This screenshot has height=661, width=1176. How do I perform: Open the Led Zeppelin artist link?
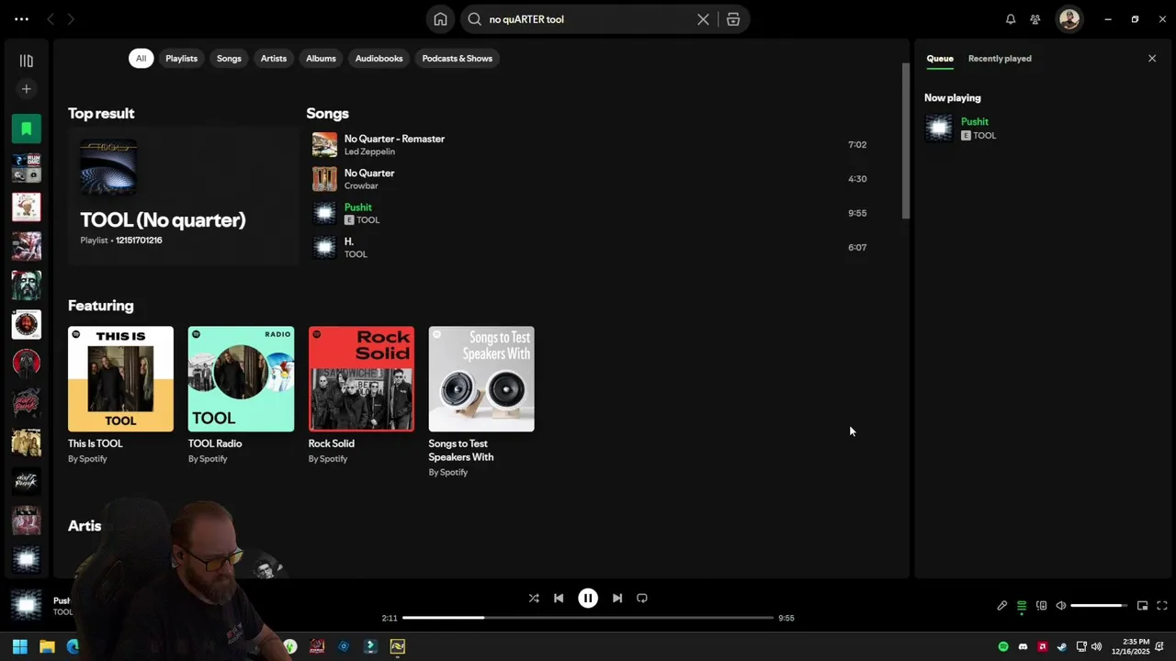[x=369, y=151]
